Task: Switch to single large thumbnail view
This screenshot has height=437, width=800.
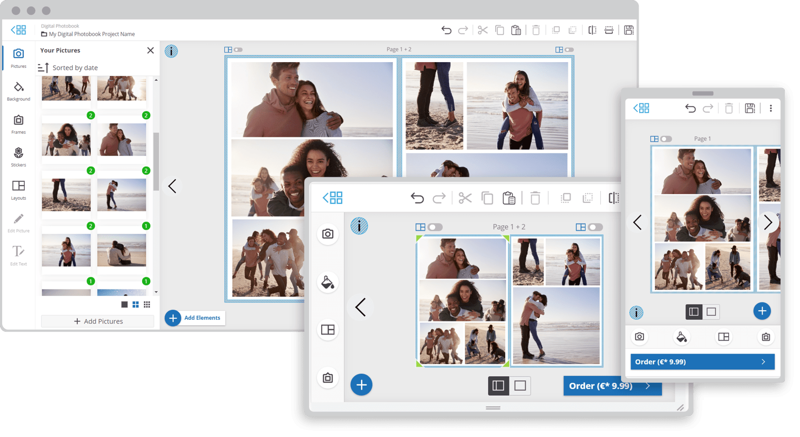Action: click(124, 305)
